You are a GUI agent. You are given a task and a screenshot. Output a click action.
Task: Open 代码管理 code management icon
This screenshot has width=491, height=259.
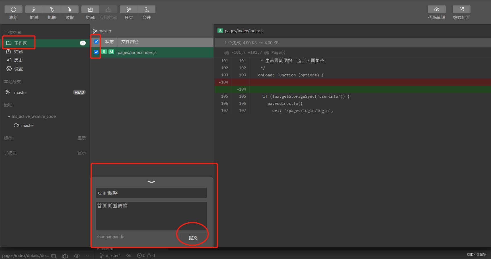[437, 9]
